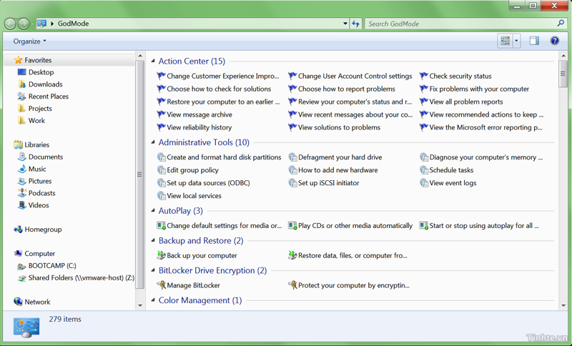Click the refresh button beside address bar

[355, 24]
